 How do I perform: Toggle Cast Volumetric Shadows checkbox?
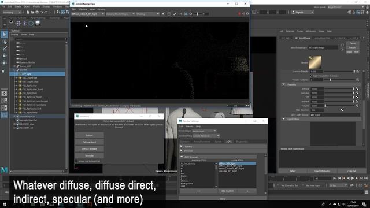click(x=311, y=76)
